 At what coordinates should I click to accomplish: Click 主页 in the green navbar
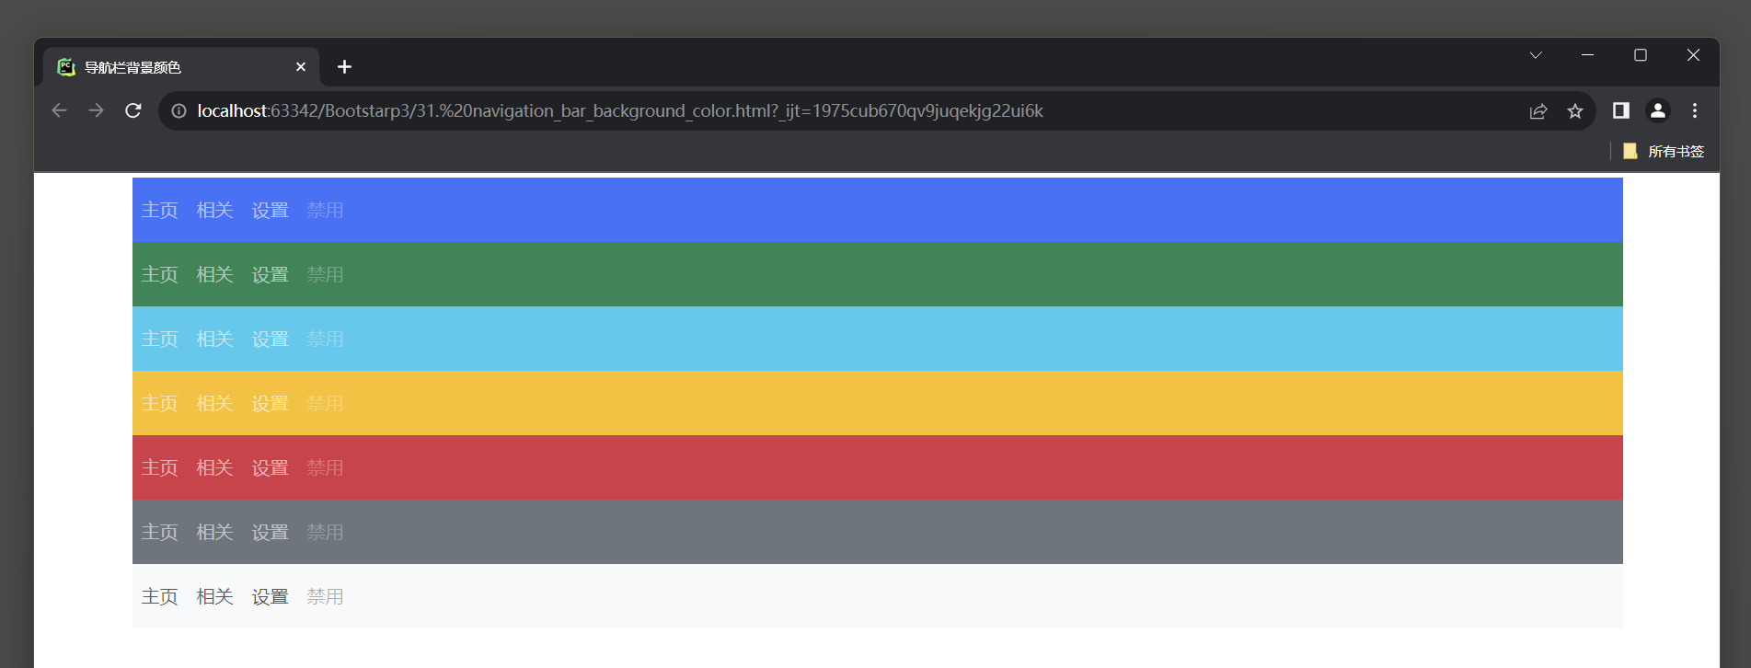(160, 275)
